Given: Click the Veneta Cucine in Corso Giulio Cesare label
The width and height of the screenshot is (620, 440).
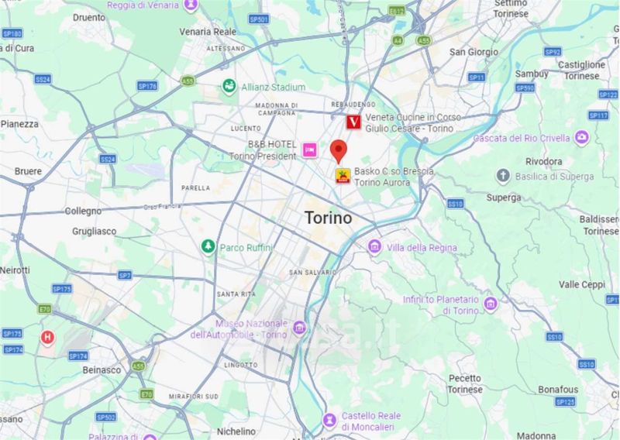Looking at the screenshot, I should click(x=413, y=123).
